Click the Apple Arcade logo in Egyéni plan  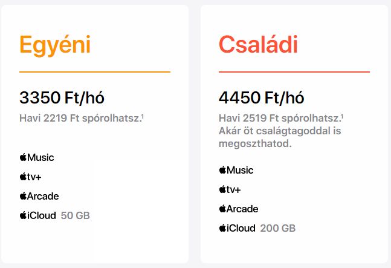pyautogui.click(x=39, y=196)
